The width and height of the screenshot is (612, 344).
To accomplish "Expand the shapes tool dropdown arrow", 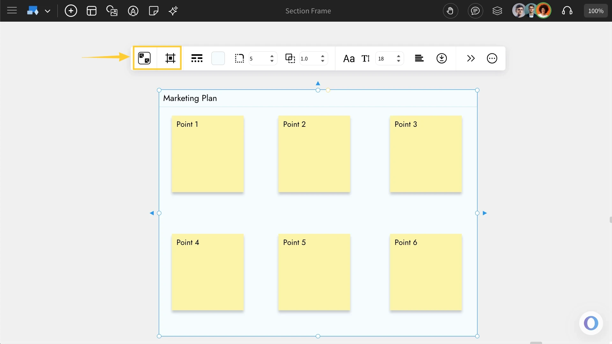I will coord(48,11).
